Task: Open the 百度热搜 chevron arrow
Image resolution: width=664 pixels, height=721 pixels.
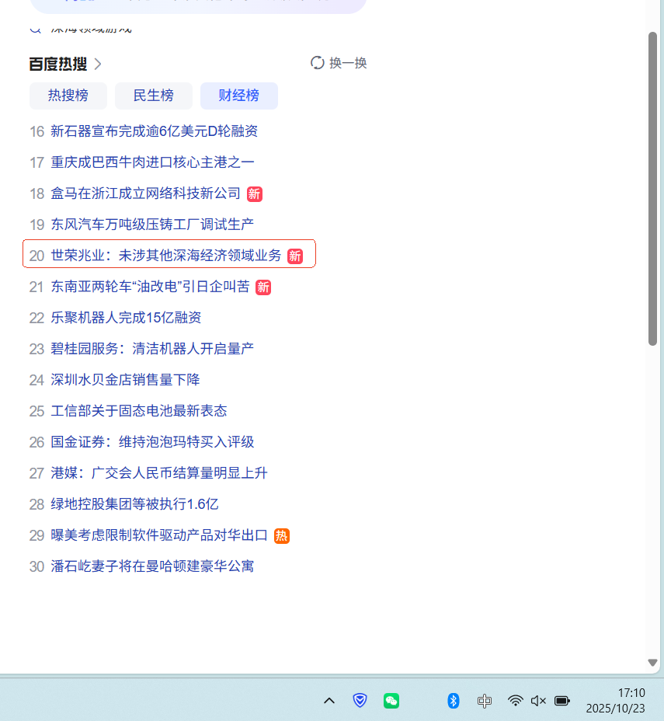Action: click(97, 64)
